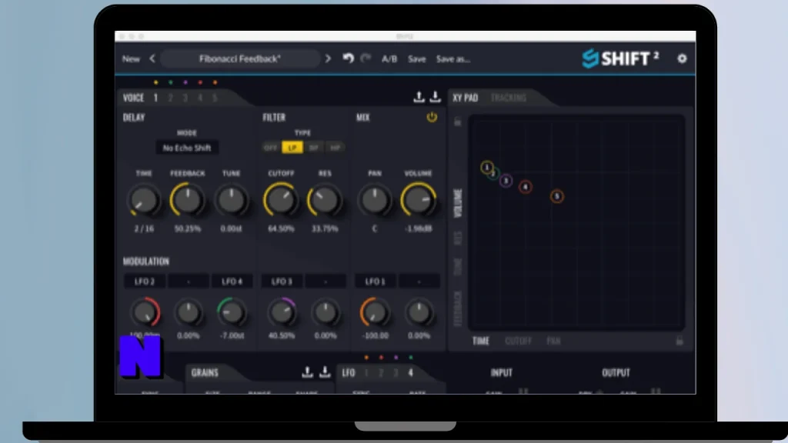
Task: Click the voice export upload icon
Action: click(x=419, y=97)
